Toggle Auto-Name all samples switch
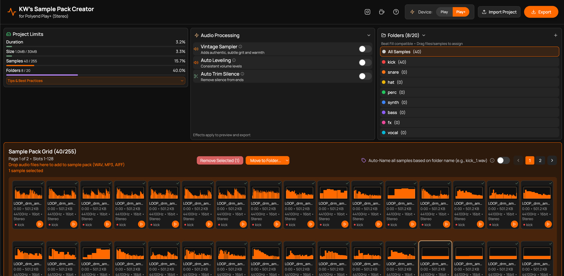Screen dimensions: 564x276 [503, 160]
